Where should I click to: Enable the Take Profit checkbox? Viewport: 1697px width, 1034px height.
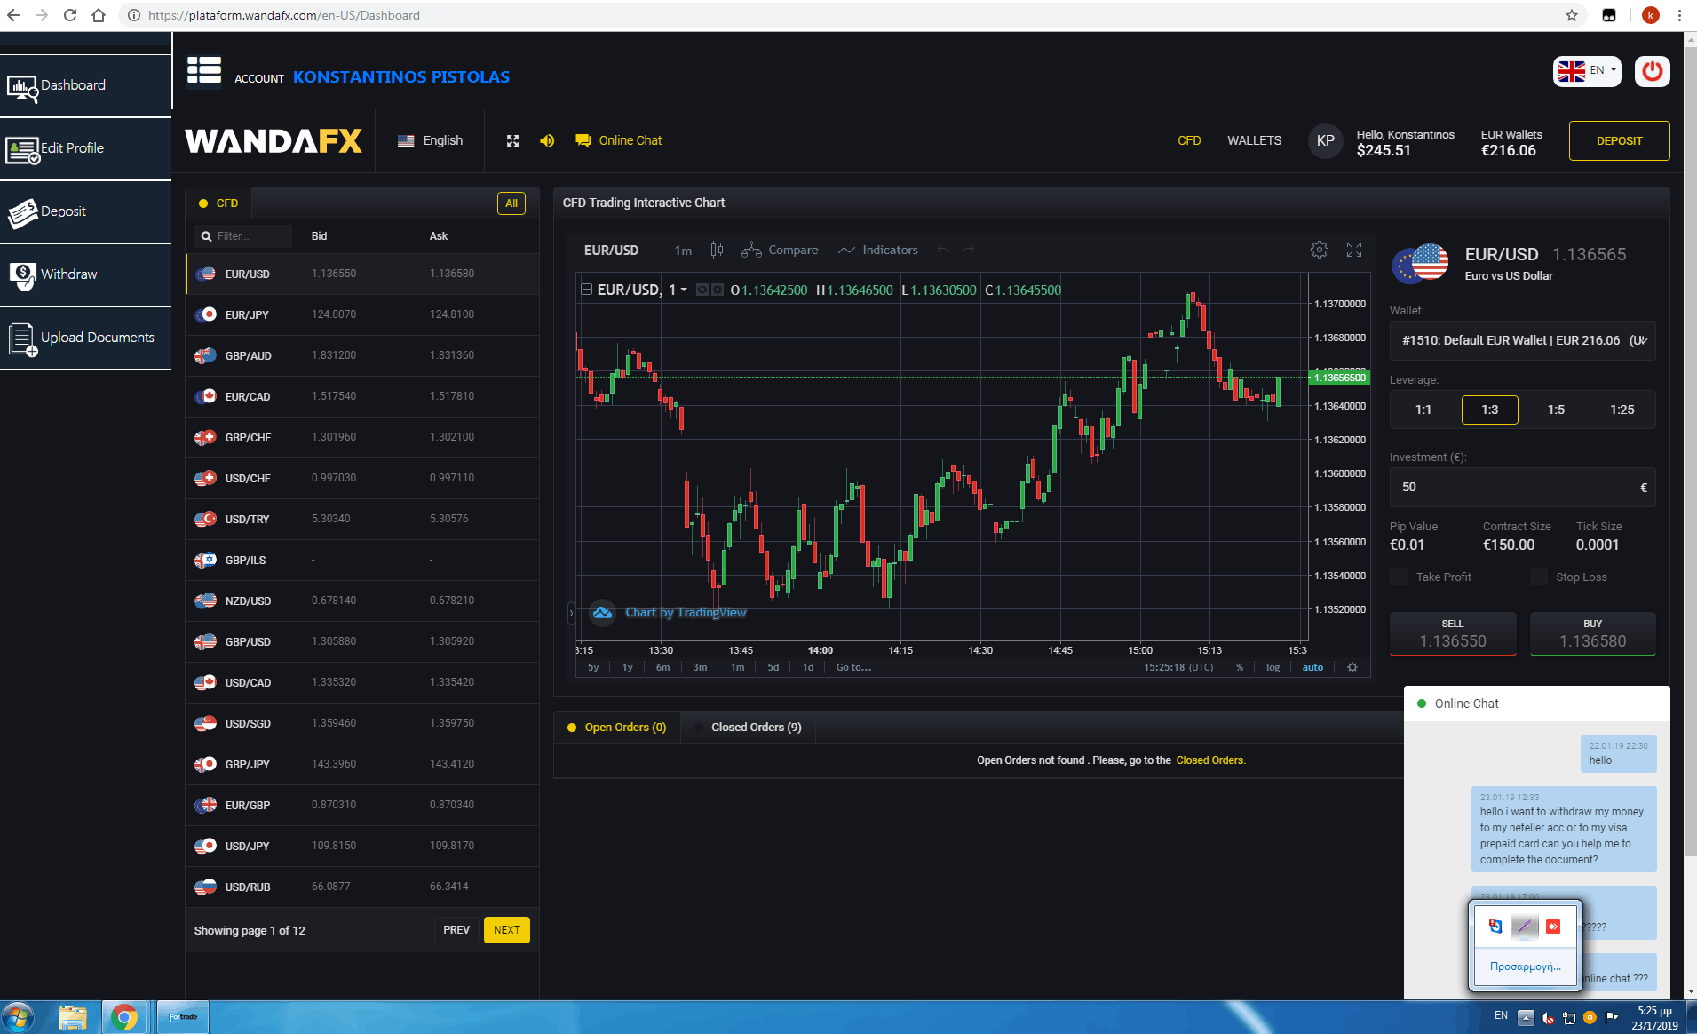point(1399,577)
